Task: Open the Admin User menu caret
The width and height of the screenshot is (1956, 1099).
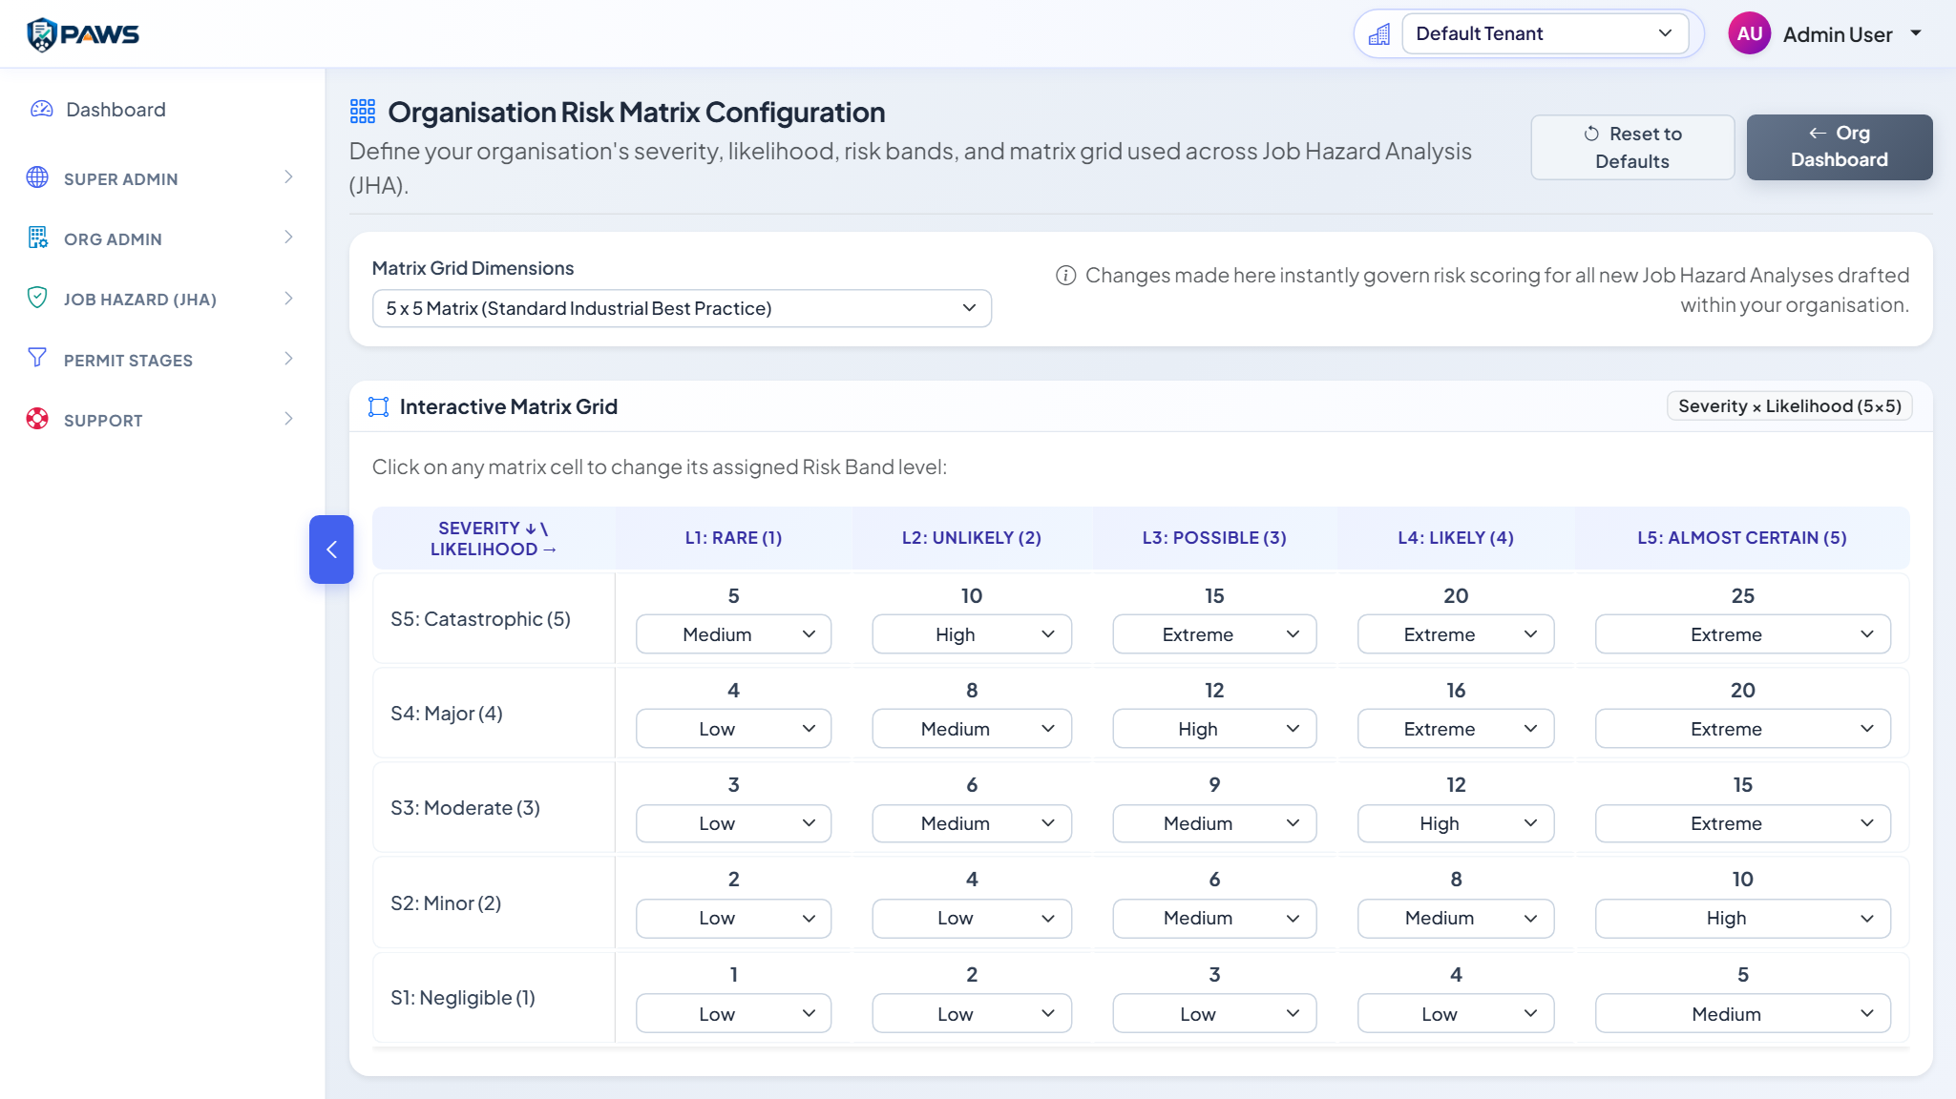Action: [x=1915, y=33]
